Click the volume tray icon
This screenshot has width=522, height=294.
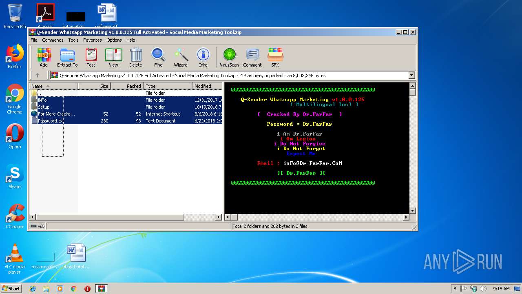coord(484,289)
